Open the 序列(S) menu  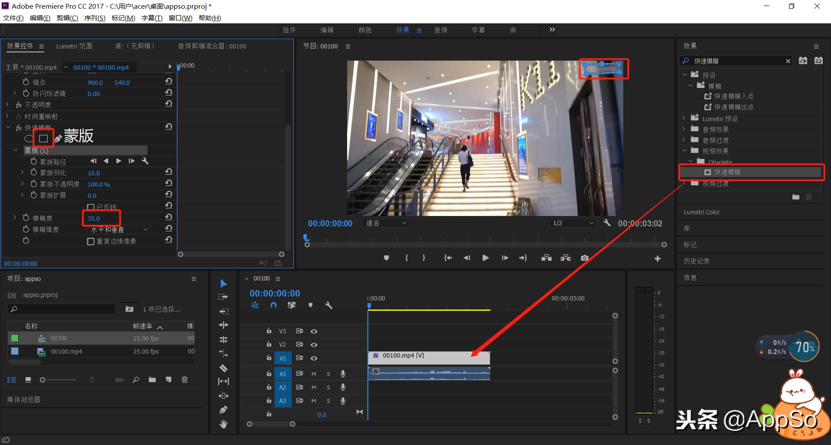94,18
